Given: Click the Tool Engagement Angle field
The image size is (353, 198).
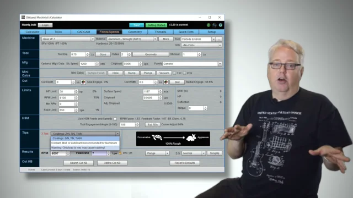Looking at the screenshot, I should tap(127, 125).
